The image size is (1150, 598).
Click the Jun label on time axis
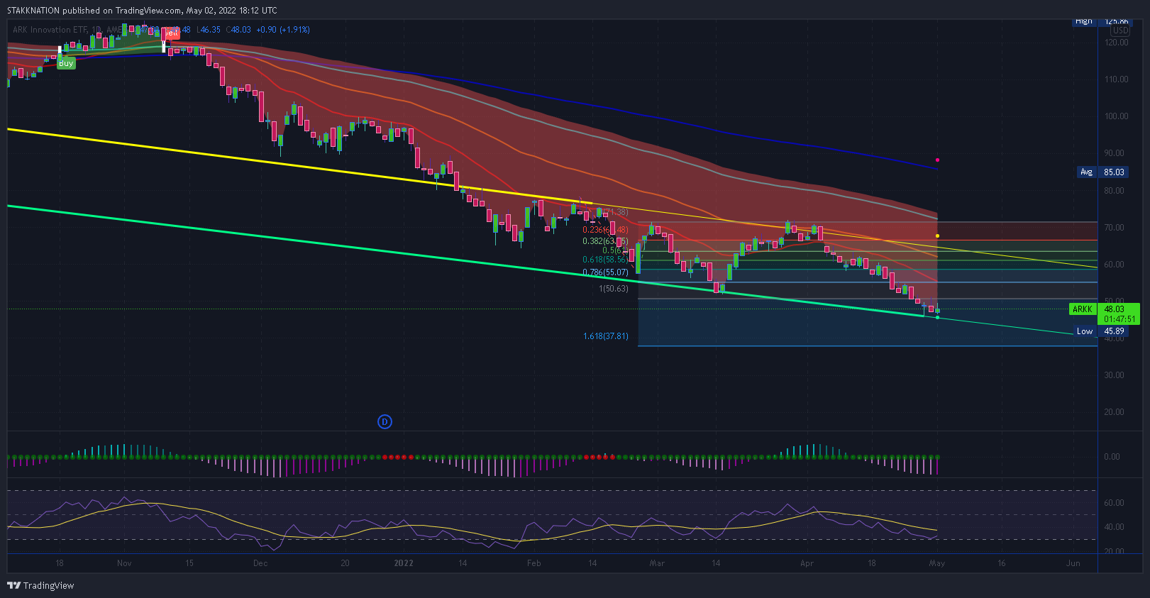(x=1073, y=563)
